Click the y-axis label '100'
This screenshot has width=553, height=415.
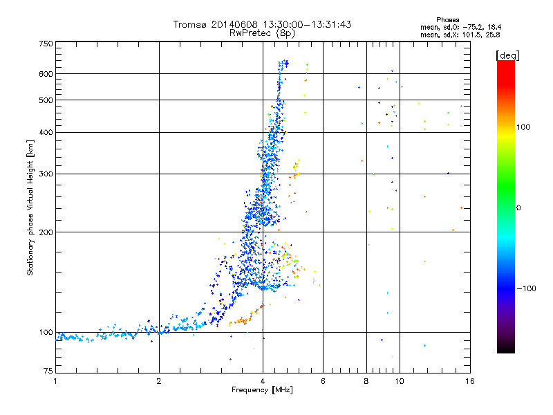pos(46,332)
